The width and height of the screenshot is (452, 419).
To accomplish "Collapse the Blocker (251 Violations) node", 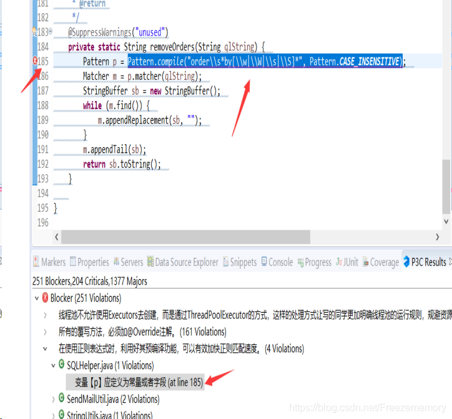I will pos(37,298).
